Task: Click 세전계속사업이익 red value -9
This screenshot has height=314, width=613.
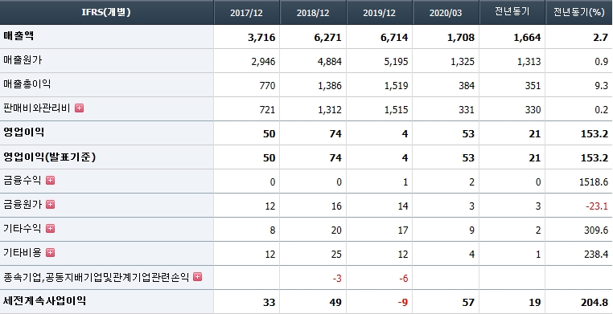Action: click(x=402, y=303)
